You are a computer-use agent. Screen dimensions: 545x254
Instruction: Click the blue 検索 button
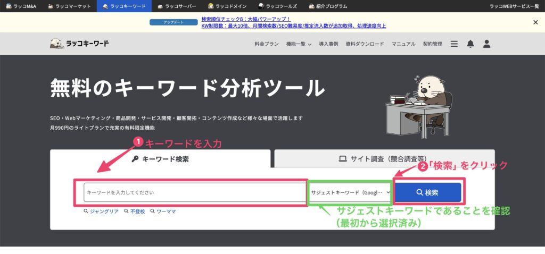tap(428, 192)
